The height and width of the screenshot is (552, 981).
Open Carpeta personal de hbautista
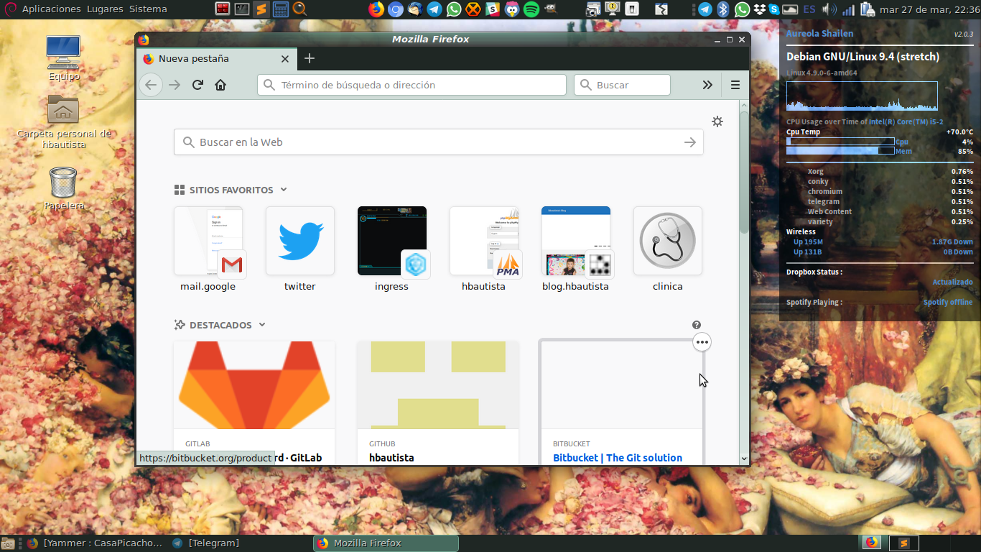(64, 121)
